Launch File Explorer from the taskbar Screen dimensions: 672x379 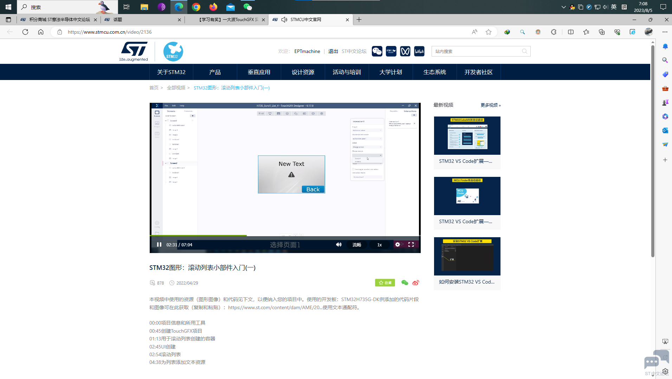(144, 7)
